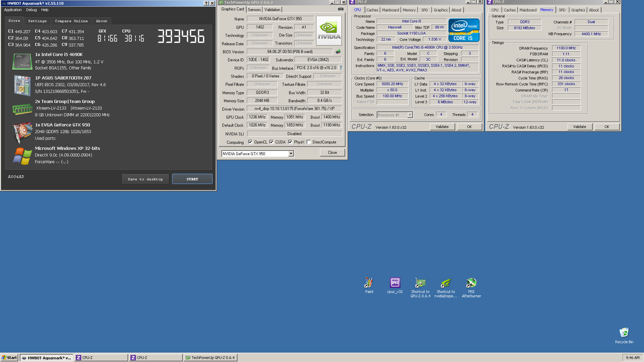Click the graphics card icon in Aquamark
Image resolution: width=644 pixels, height=362 pixels.
click(22, 133)
